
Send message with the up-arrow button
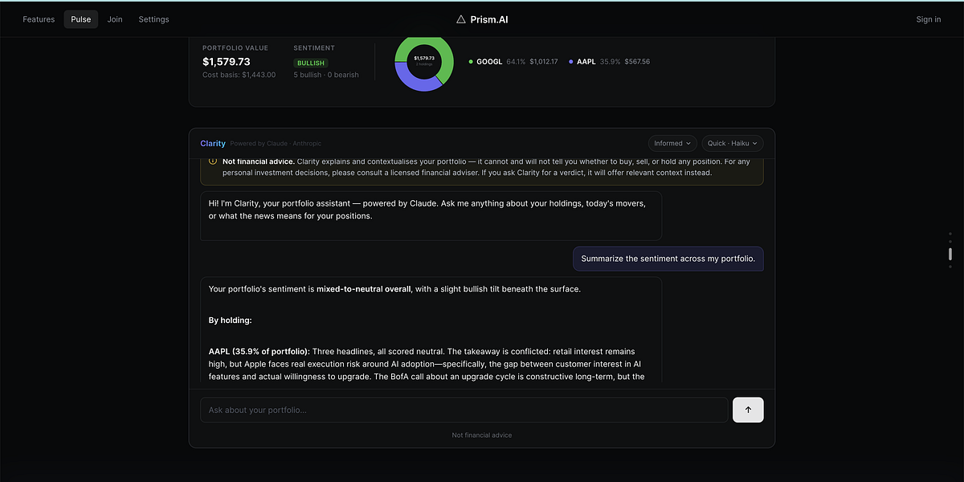pyautogui.click(x=748, y=410)
